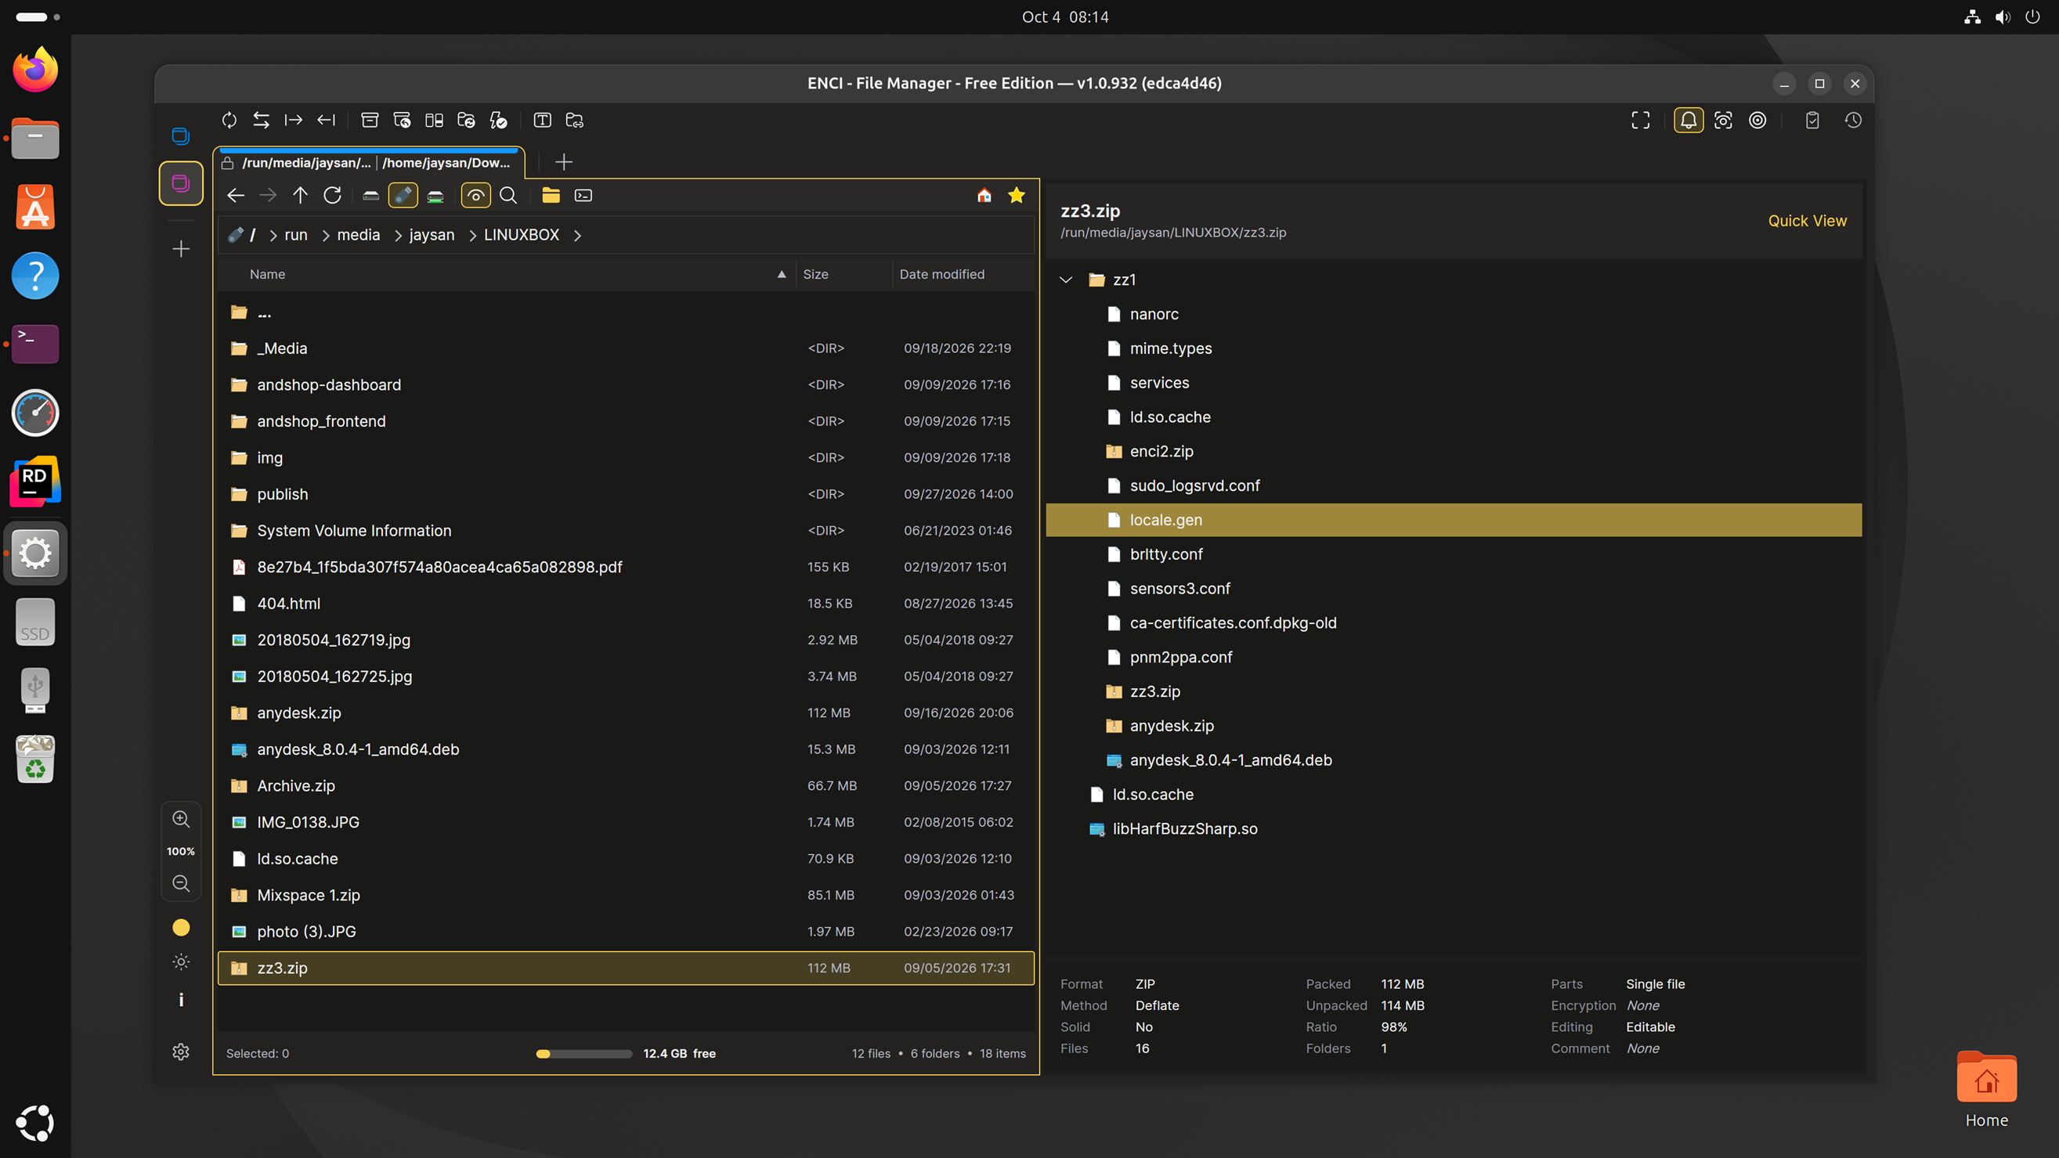Collapse the zz1 folder in archive tree
The width and height of the screenshot is (2059, 1158).
tap(1065, 280)
